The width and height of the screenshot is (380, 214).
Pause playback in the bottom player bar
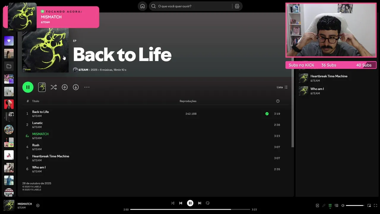click(x=190, y=203)
